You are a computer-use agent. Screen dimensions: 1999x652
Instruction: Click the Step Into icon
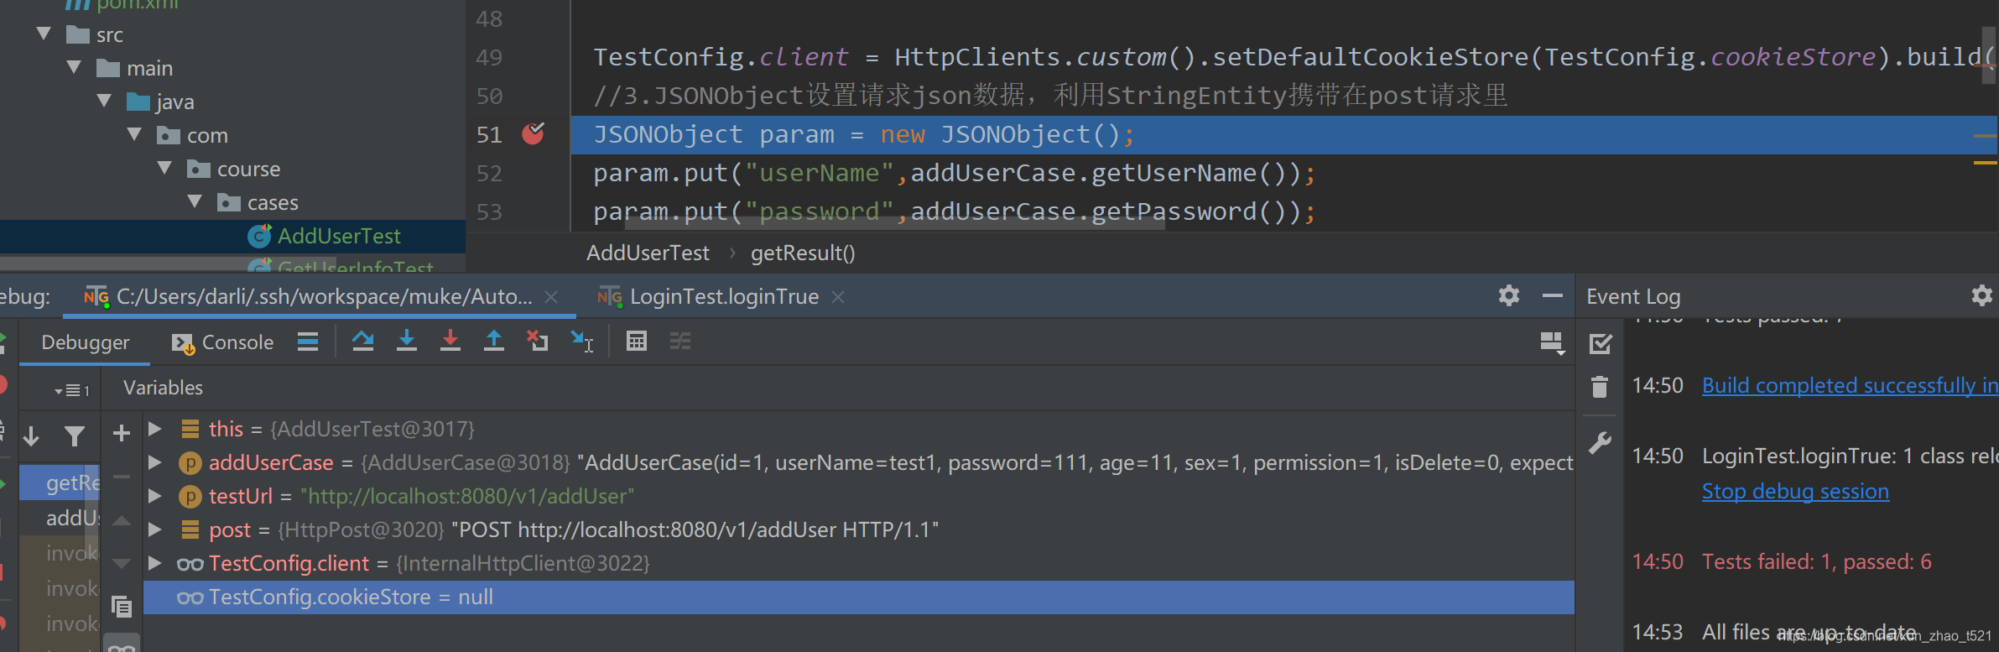407,341
